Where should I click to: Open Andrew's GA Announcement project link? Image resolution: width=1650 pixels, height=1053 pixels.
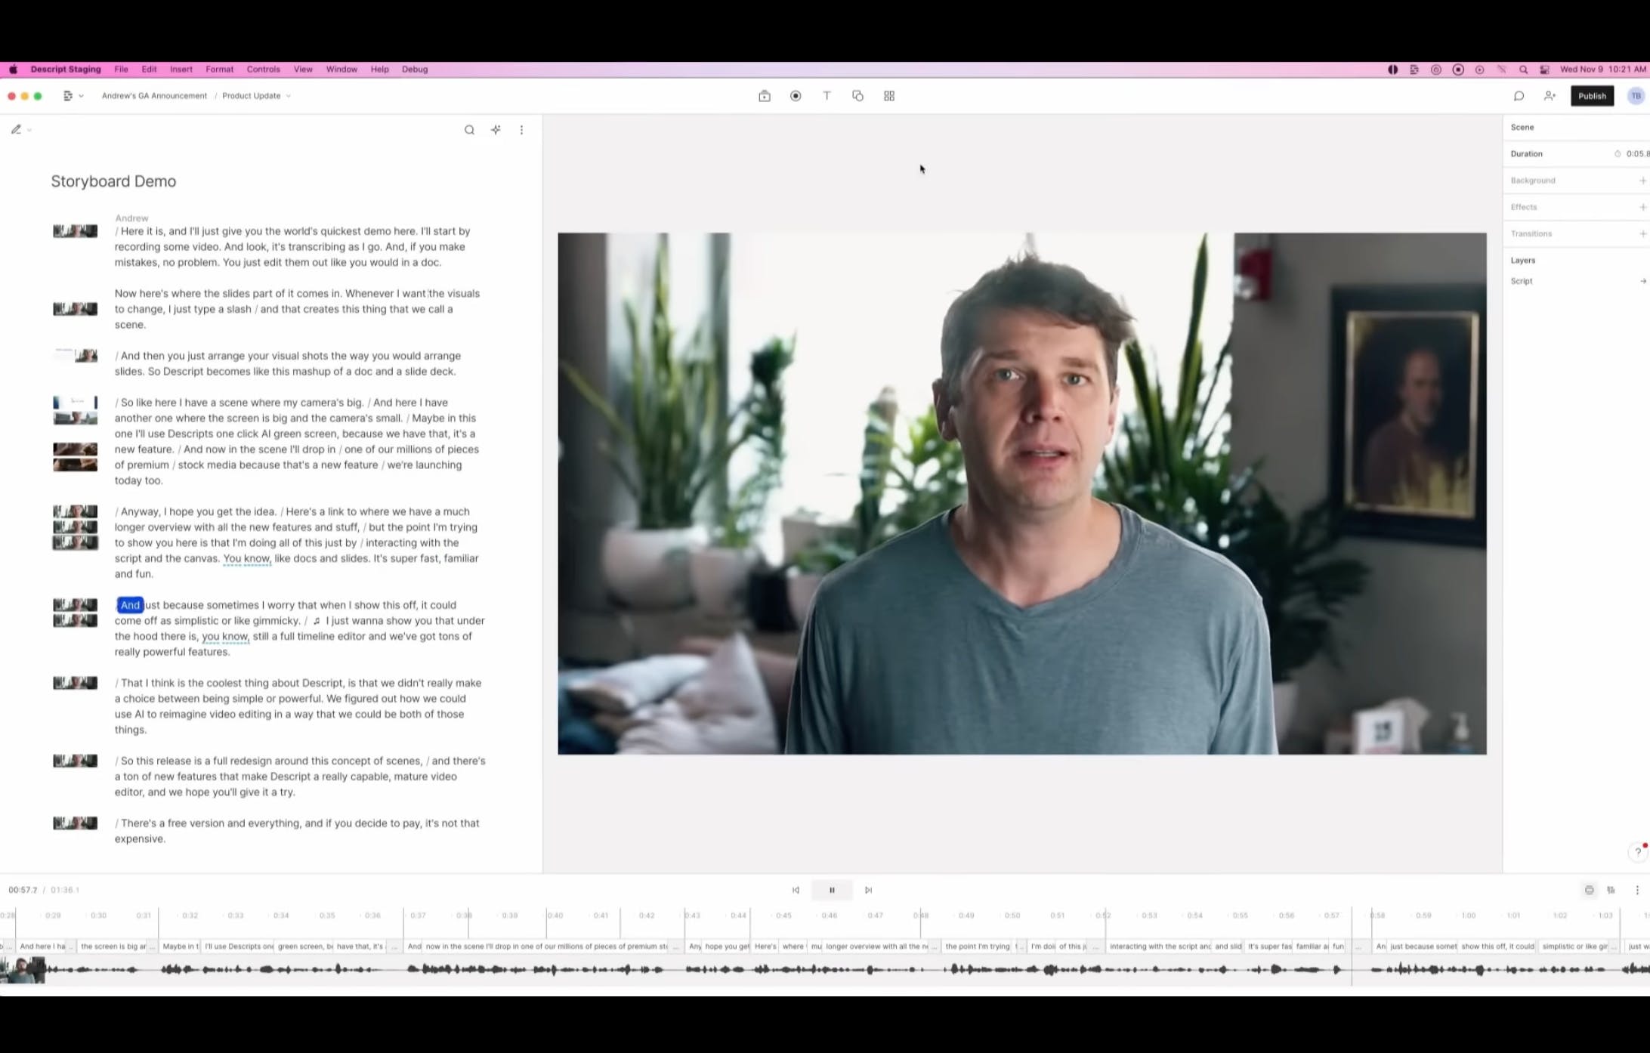(154, 96)
